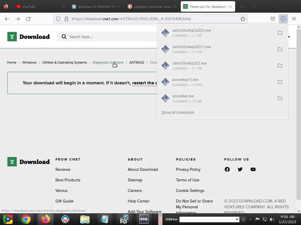Image resolution: width=301 pixels, height=225 pixels.
Task: Show astra32setup322(1).exe in folder
Action: [x=280, y=49]
